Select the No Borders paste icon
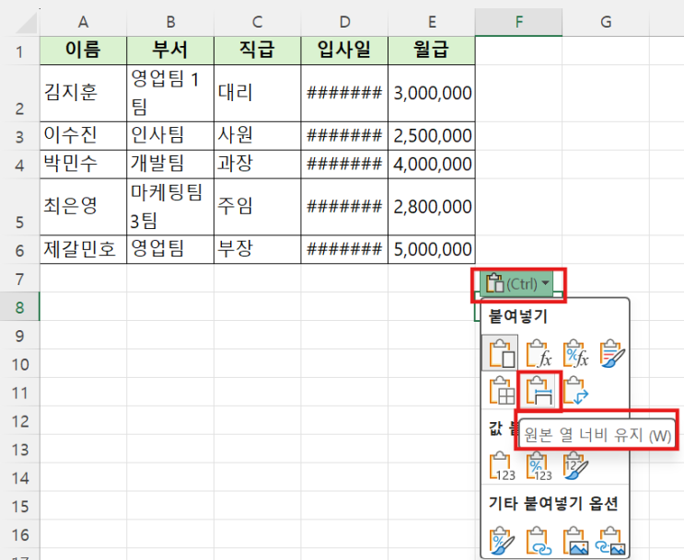 pyautogui.click(x=501, y=391)
